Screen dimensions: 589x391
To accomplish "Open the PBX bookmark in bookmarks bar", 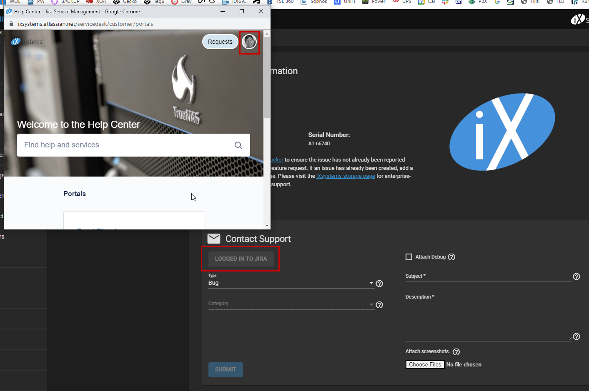I will point(478,2).
